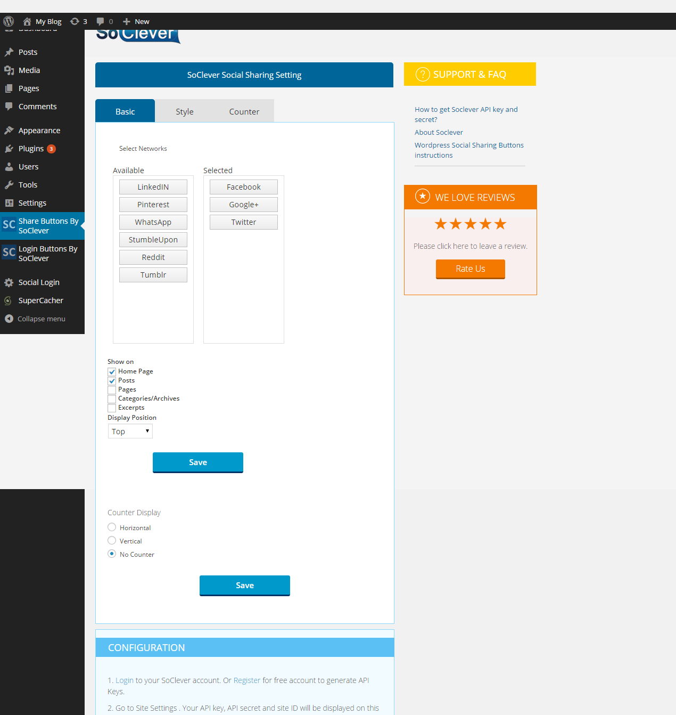Open the comments bubble icon in admin bar

point(100,21)
